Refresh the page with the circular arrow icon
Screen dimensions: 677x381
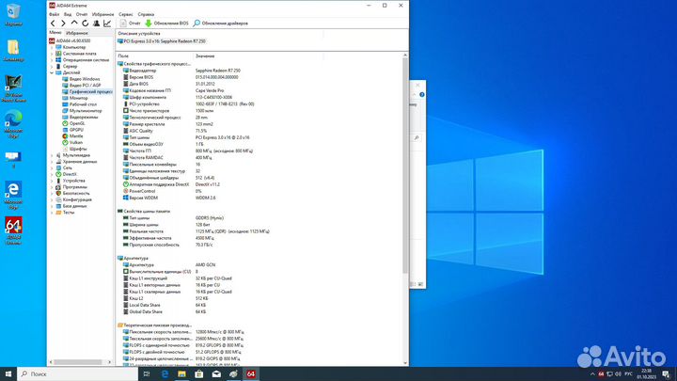click(x=85, y=24)
